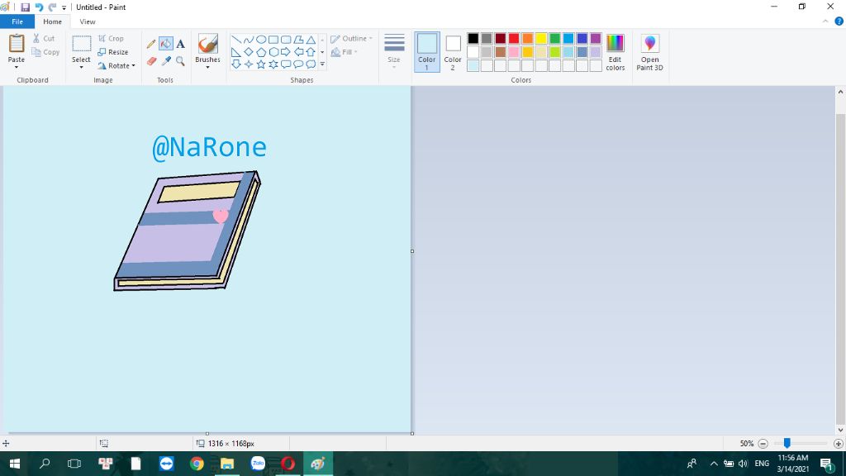
Task: Pick the purple color swatch
Action: pyautogui.click(x=596, y=38)
